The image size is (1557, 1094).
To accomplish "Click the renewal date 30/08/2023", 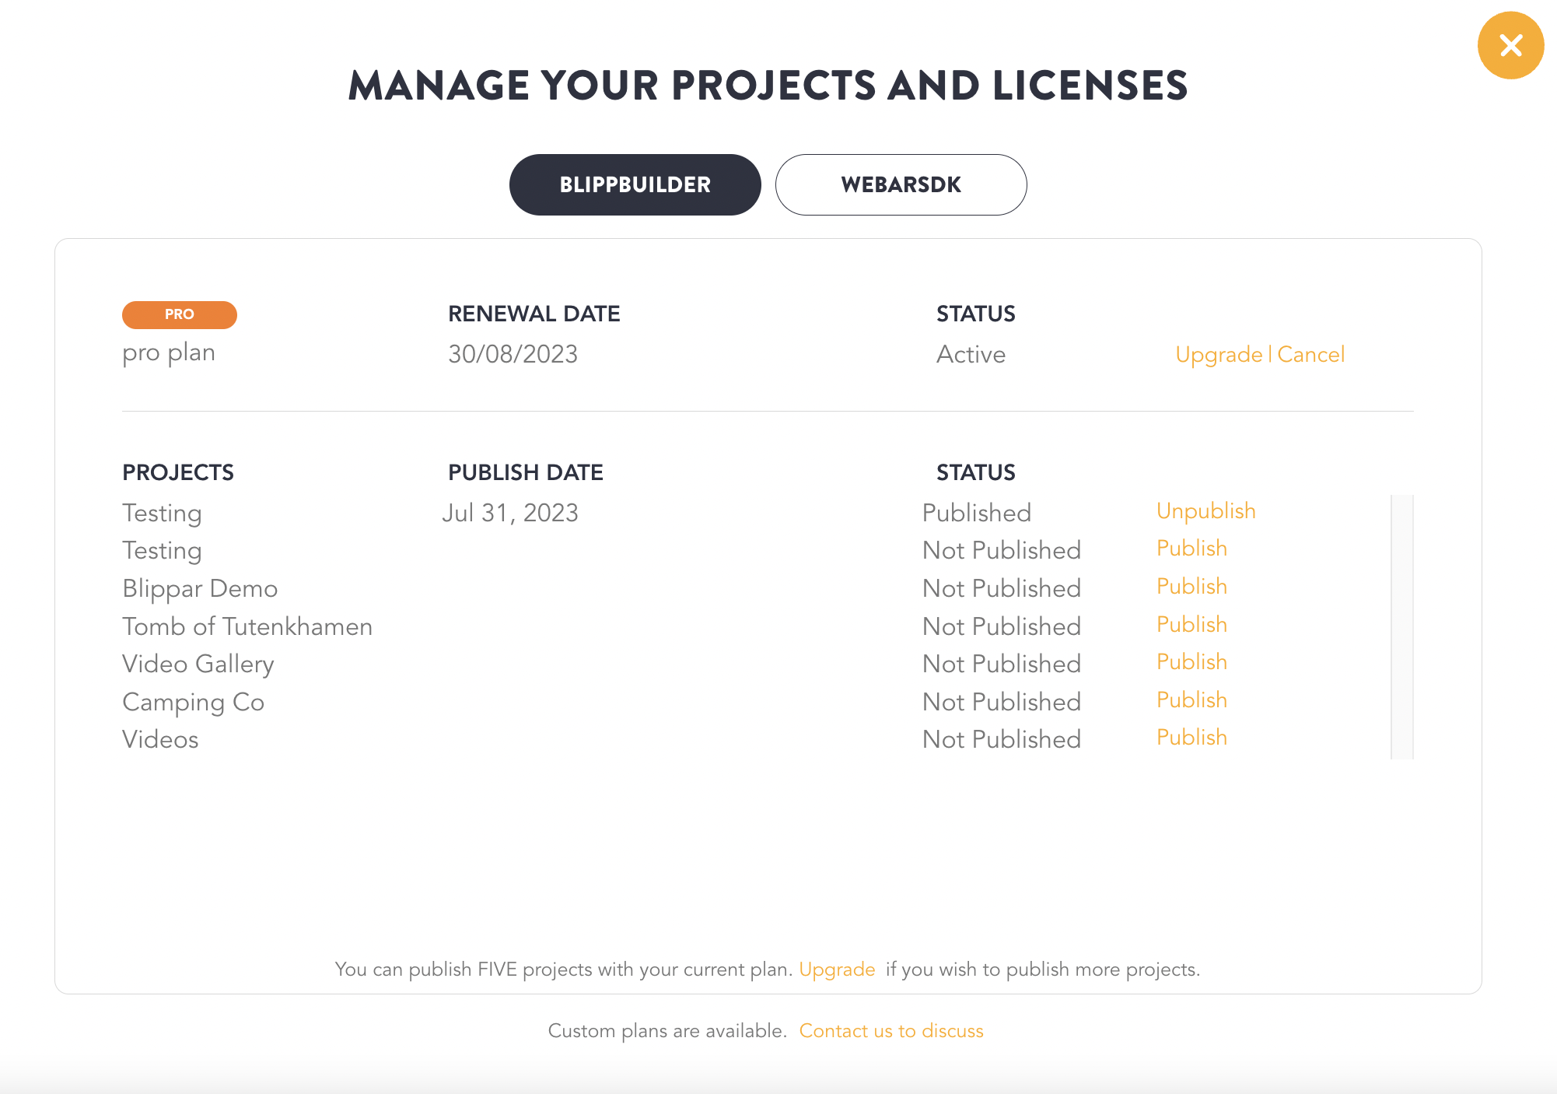I will coord(513,355).
